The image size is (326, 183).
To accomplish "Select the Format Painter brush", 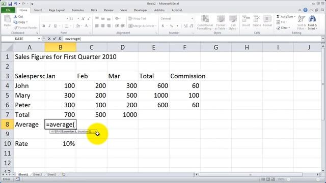I will [x=16, y=27].
